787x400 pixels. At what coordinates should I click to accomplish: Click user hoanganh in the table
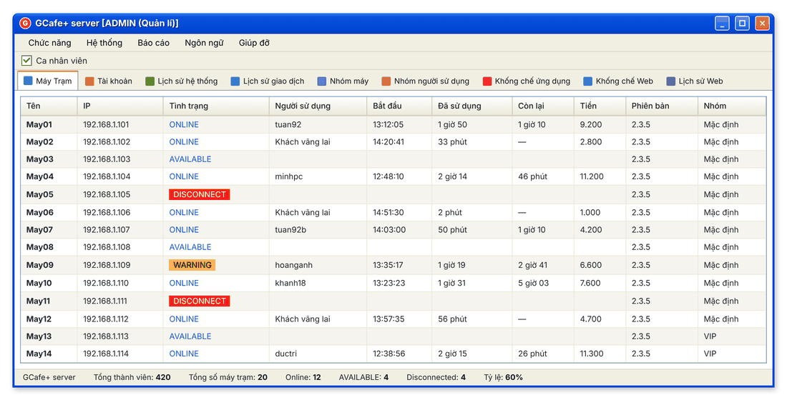pos(293,265)
